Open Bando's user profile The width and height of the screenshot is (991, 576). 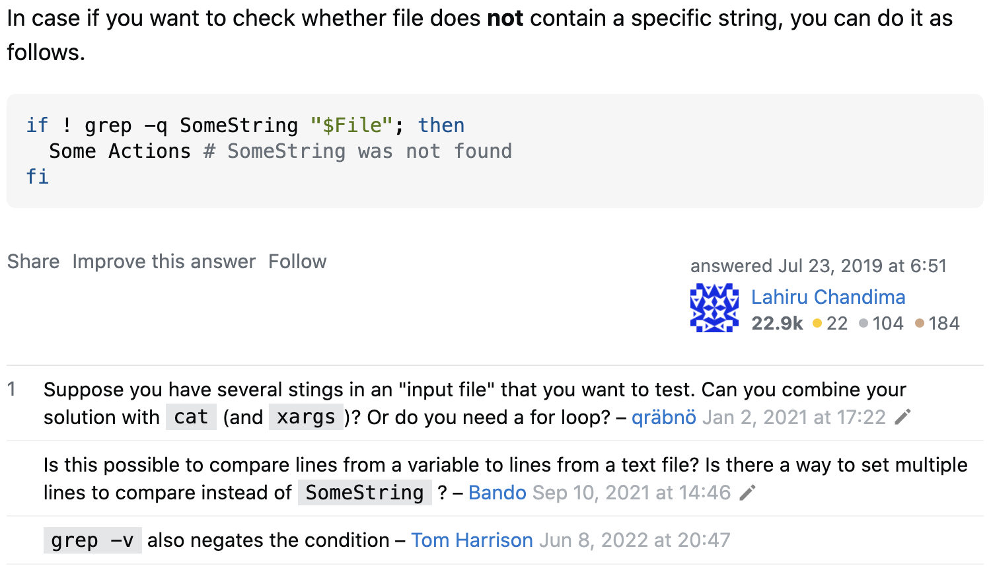tap(497, 493)
